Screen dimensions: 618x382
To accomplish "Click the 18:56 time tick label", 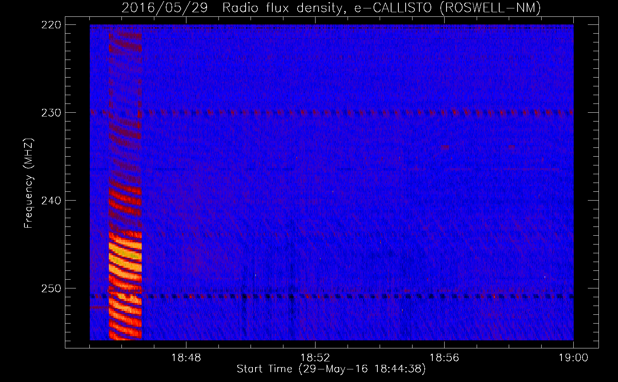I will [x=444, y=358].
